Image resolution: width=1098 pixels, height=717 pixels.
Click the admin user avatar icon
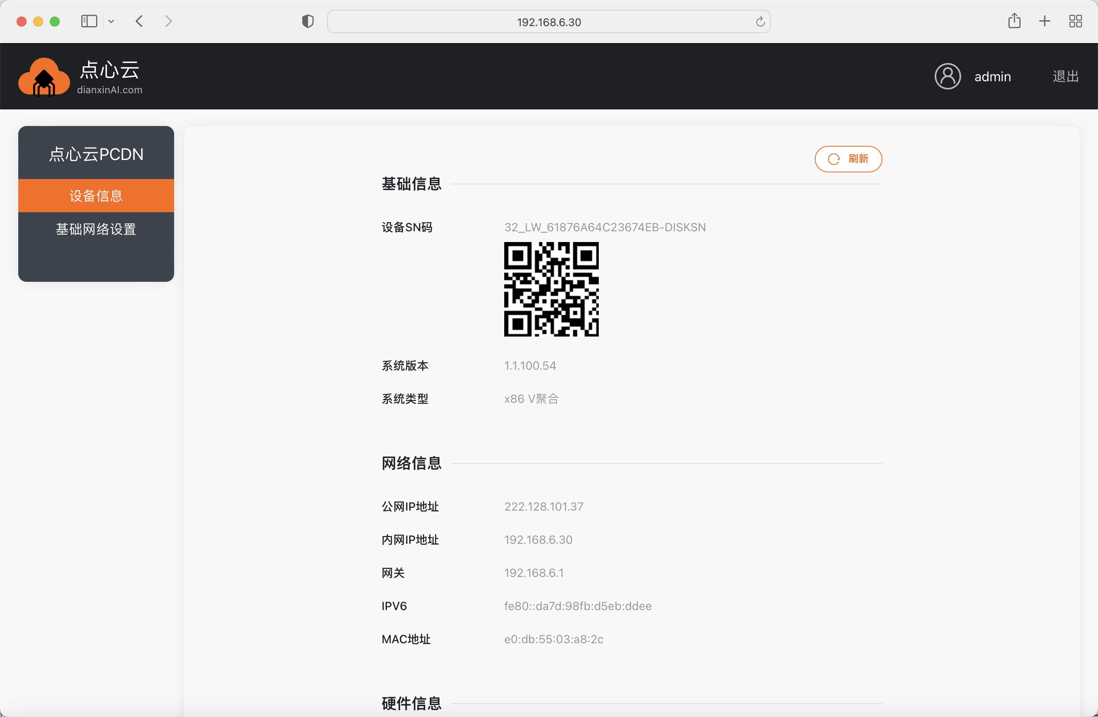947,76
